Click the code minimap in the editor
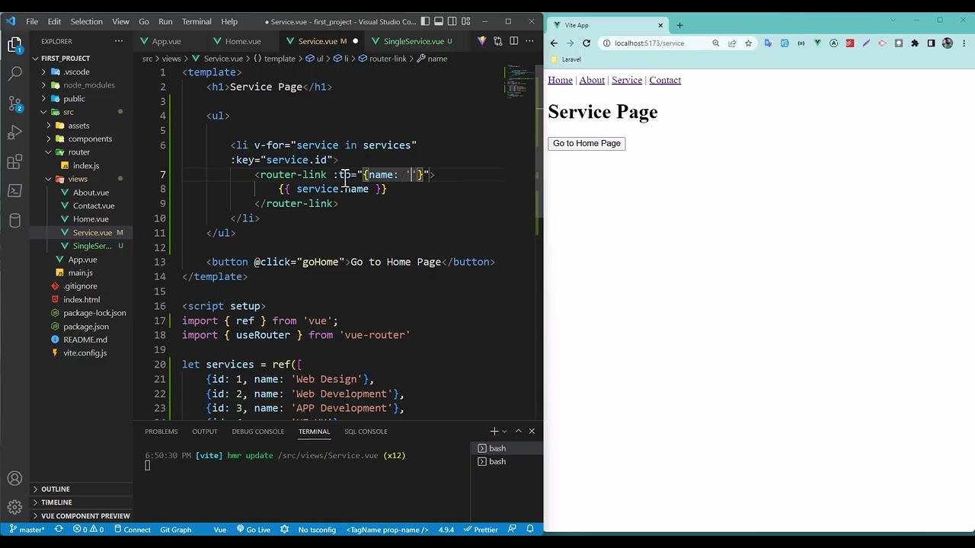The width and height of the screenshot is (975, 548). pos(519,82)
